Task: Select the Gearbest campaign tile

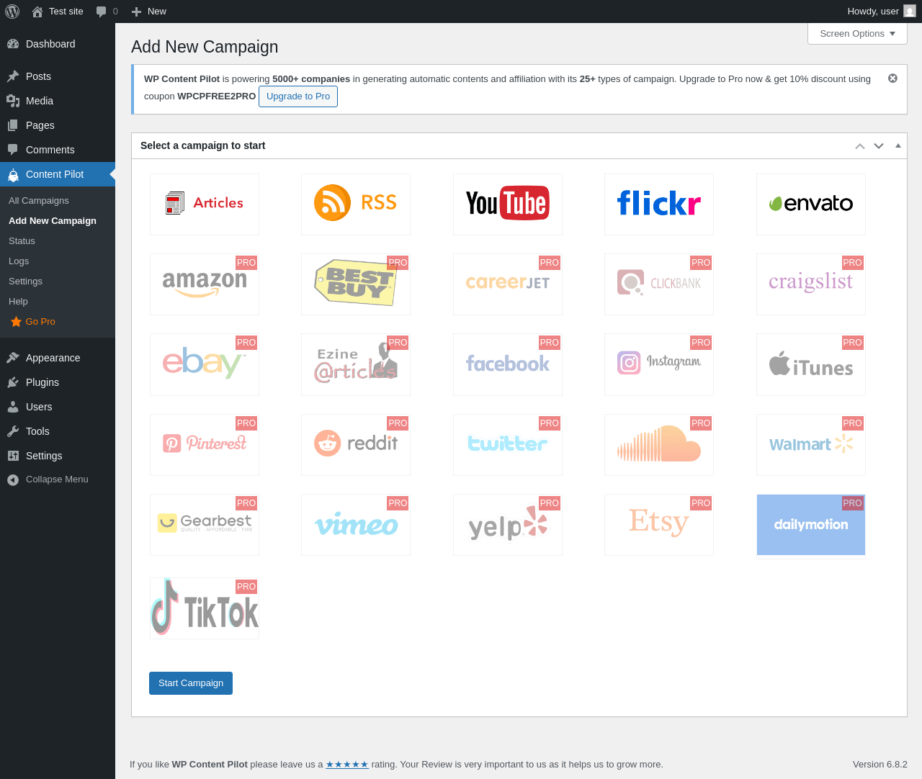Action: point(205,525)
